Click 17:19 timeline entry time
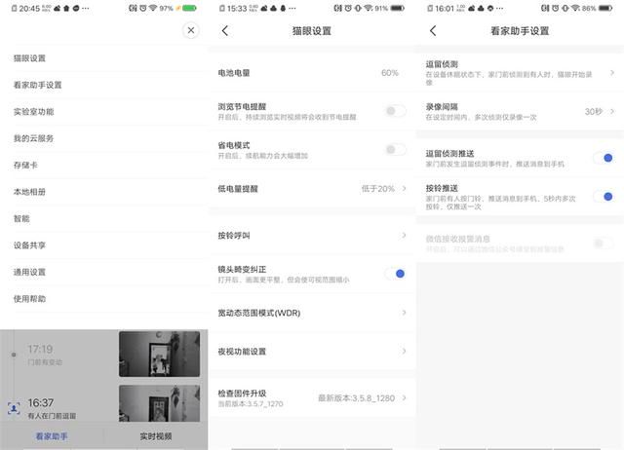This screenshot has height=450, width=624. tap(40, 349)
